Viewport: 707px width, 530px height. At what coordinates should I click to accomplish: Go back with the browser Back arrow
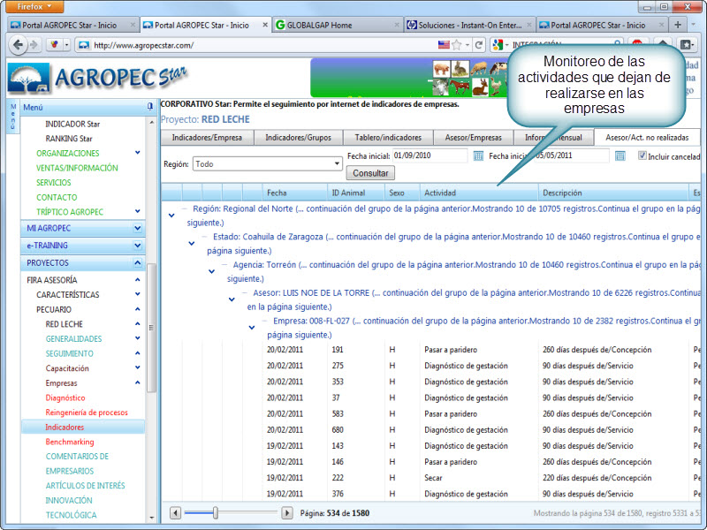(x=18, y=45)
